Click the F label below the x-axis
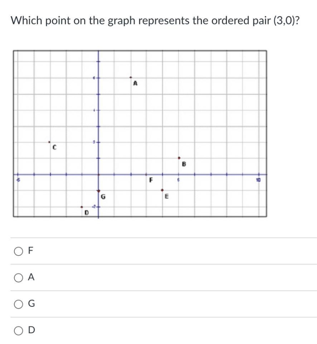 (x=151, y=180)
